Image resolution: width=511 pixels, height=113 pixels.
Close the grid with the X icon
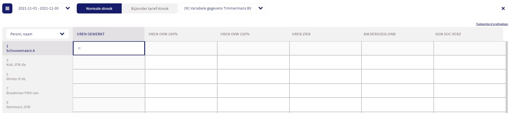pyautogui.click(x=503, y=8)
